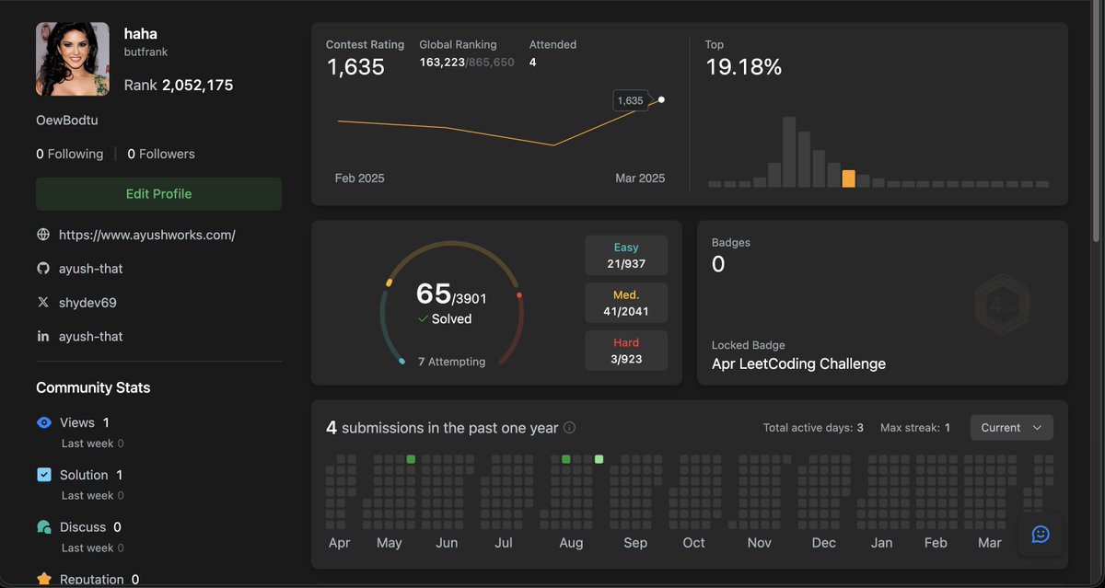The width and height of the screenshot is (1105, 588).
Task: Click Apr LeetCoding Challenge locked badge text
Action: click(798, 363)
